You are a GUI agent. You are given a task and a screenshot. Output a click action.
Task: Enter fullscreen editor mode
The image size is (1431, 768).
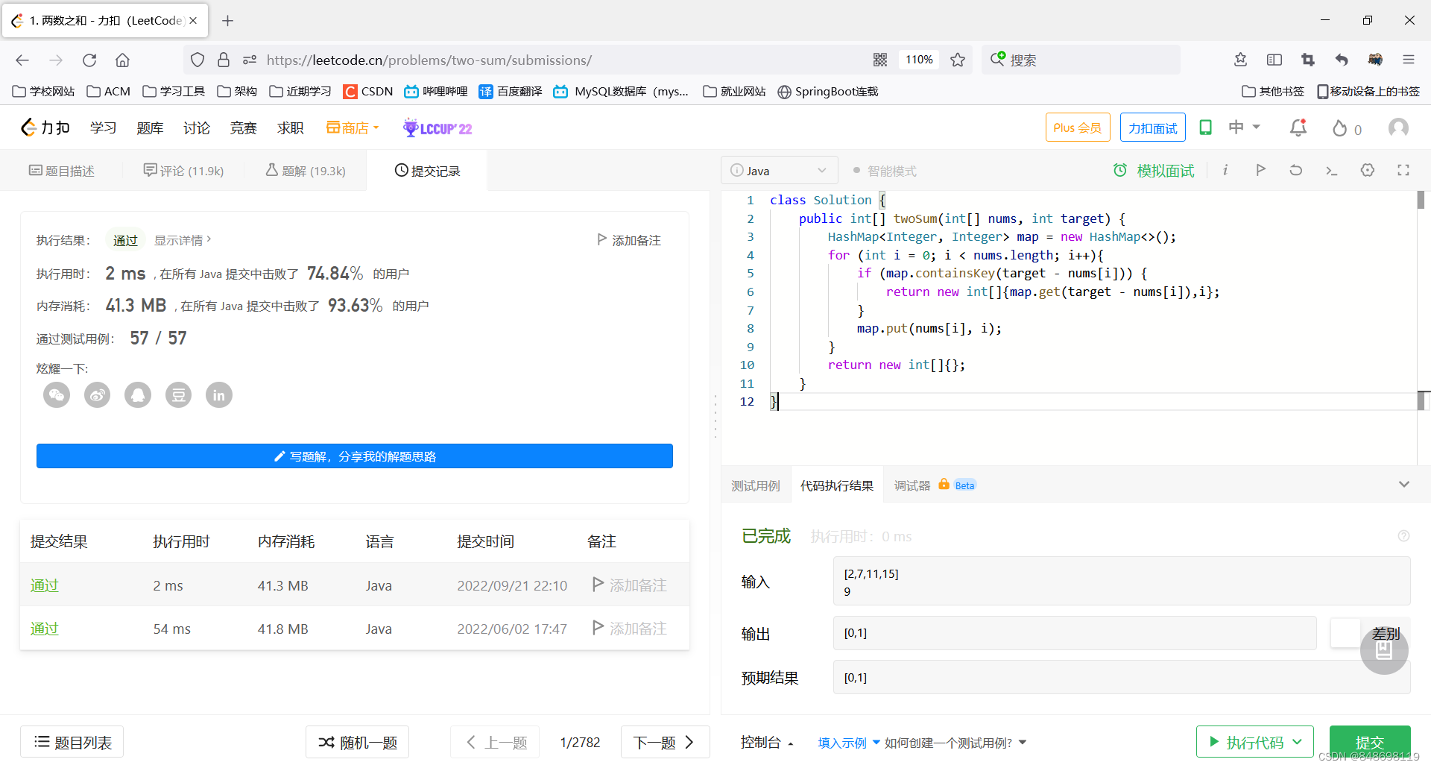click(x=1403, y=170)
